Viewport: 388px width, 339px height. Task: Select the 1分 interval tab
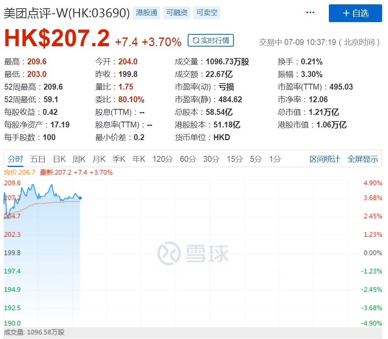pyautogui.click(x=275, y=159)
